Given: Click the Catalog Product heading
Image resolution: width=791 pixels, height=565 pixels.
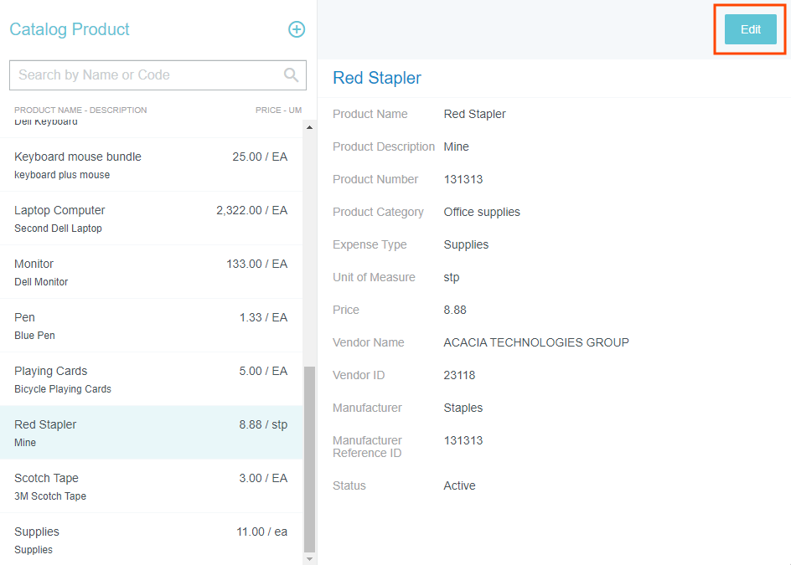Looking at the screenshot, I should (x=70, y=29).
